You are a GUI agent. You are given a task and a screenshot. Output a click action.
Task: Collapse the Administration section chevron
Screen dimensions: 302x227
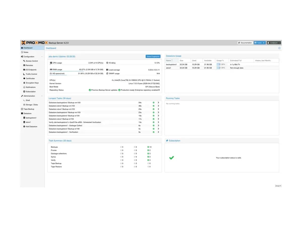pyautogui.click(x=42, y=96)
